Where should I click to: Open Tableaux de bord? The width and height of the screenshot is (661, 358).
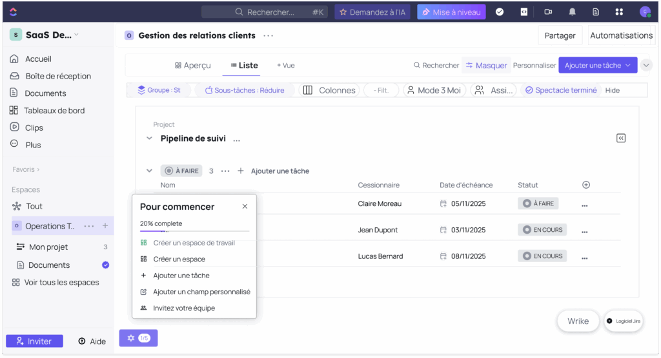point(54,111)
